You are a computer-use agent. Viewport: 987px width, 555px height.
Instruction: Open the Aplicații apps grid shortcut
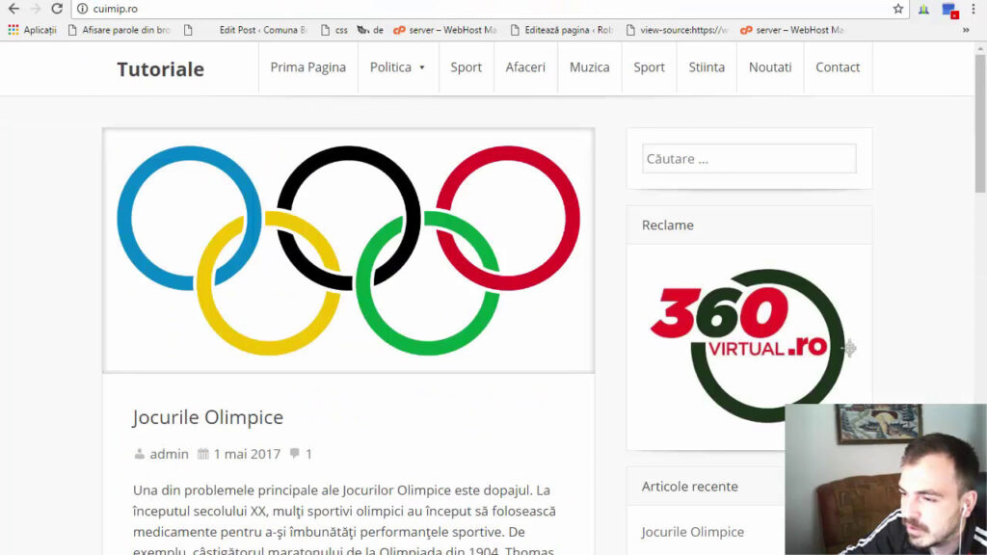[32, 30]
